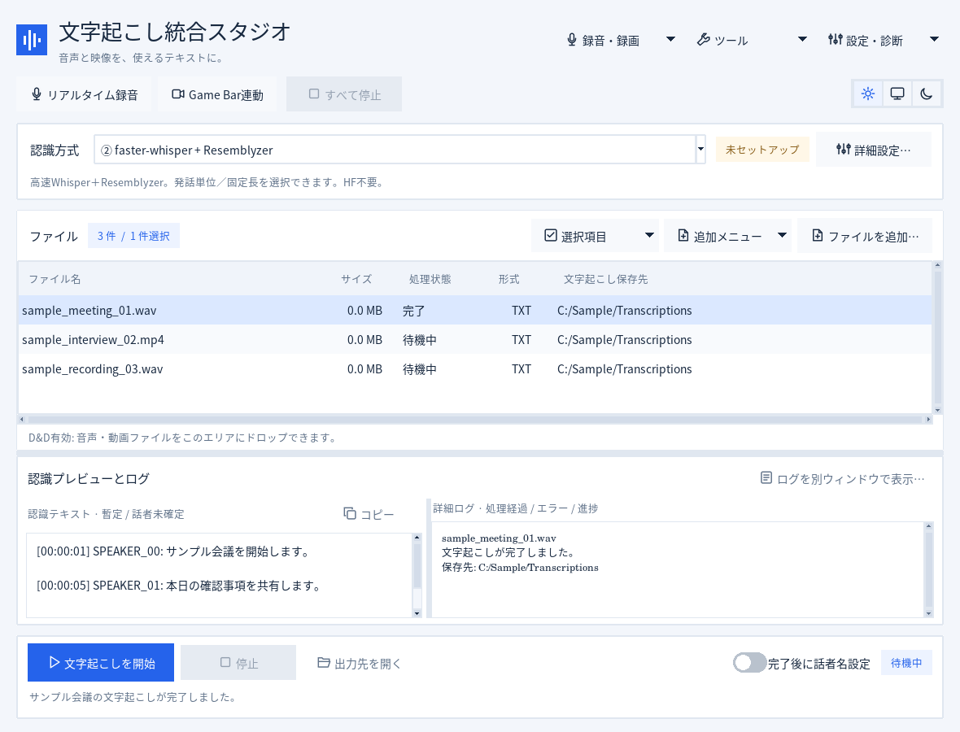Click file list scroll-down arrow

[937, 411]
